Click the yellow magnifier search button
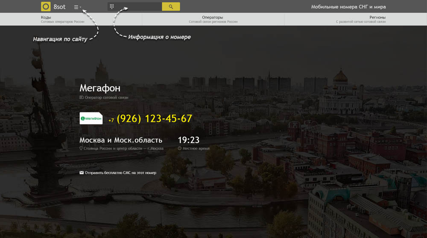427x238 pixels. (x=171, y=6)
